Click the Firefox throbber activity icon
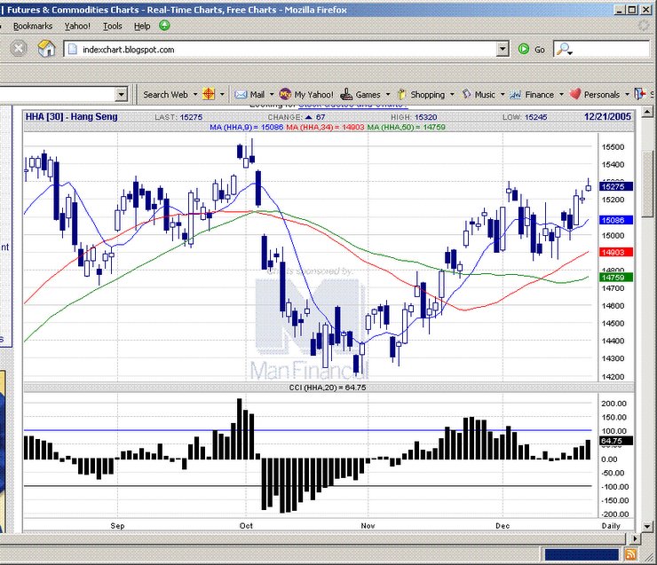This screenshot has height=565, width=657. (645, 26)
